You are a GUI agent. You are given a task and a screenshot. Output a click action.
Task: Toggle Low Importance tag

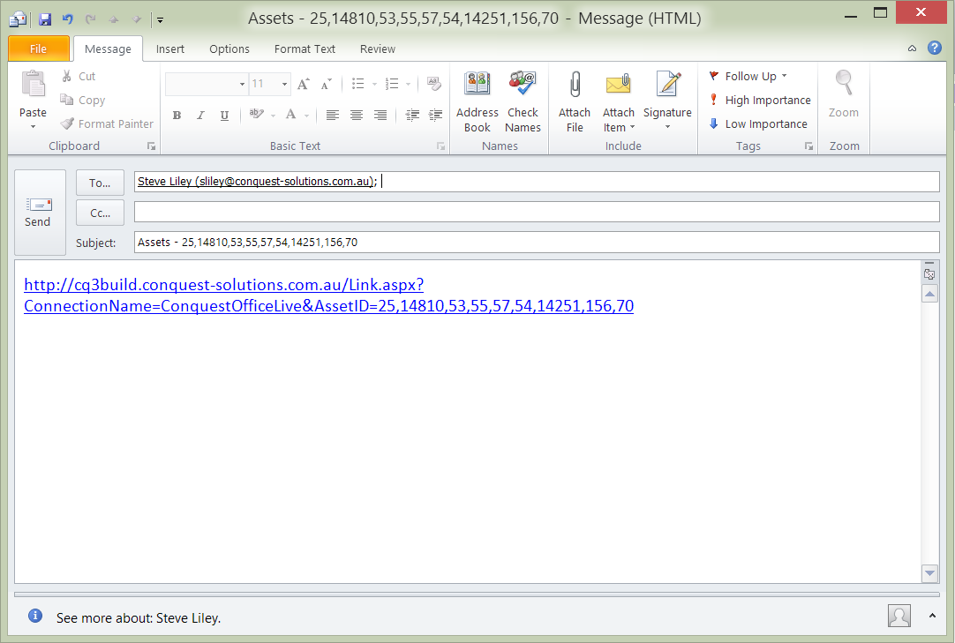coord(757,123)
